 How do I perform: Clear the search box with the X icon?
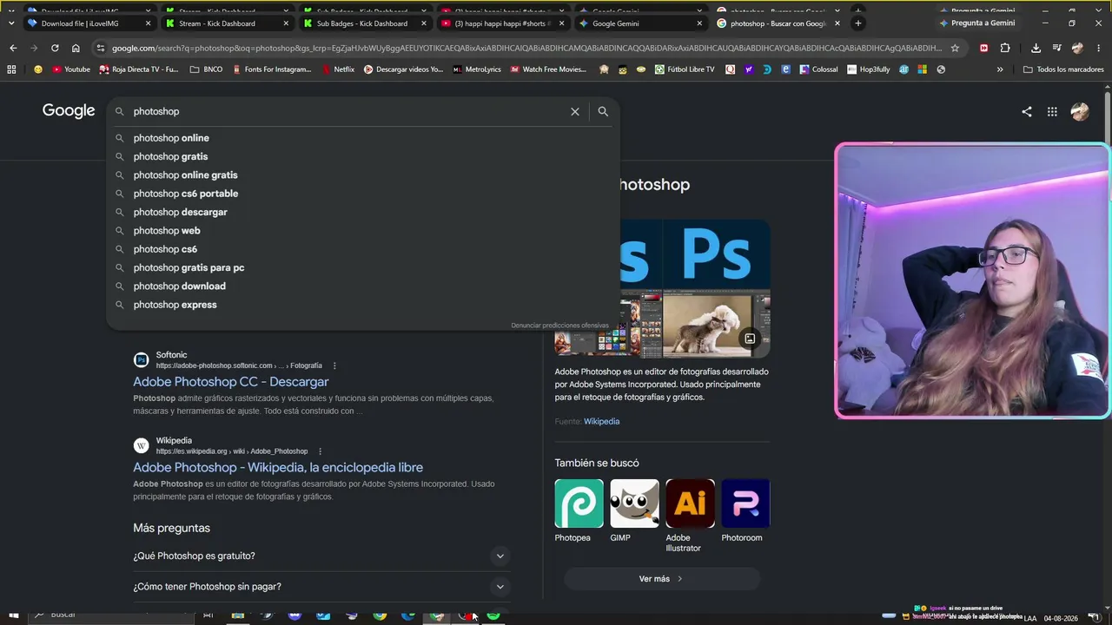574,111
